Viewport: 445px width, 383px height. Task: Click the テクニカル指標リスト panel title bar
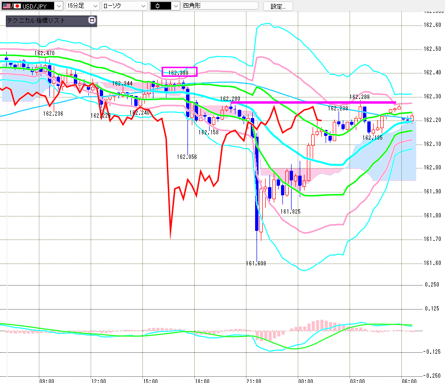click(51, 21)
